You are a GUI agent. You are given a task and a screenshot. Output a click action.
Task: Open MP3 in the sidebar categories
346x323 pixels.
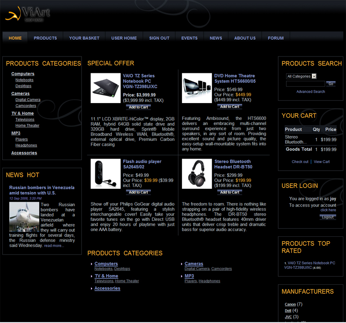pyautogui.click(x=16, y=133)
